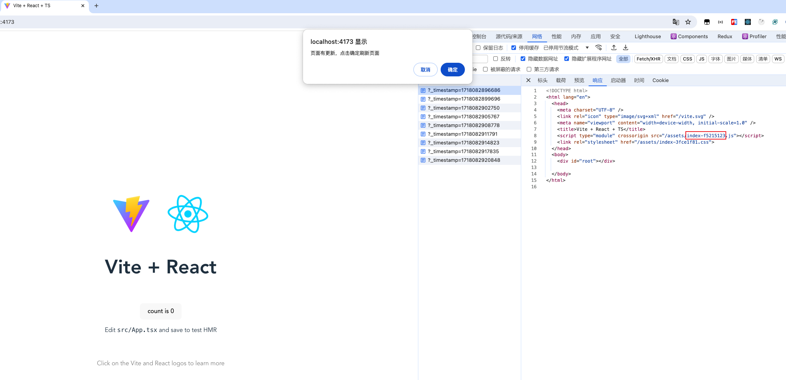The height and width of the screenshot is (380, 786).
Task: Bookmark this page with the star icon
Action: click(x=688, y=22)
